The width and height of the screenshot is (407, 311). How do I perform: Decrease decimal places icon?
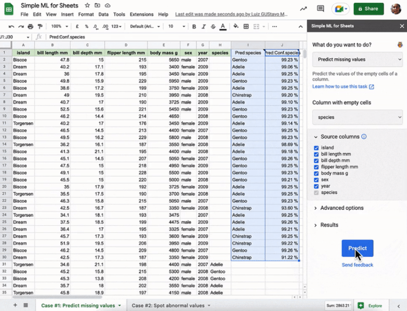[96, 27]
